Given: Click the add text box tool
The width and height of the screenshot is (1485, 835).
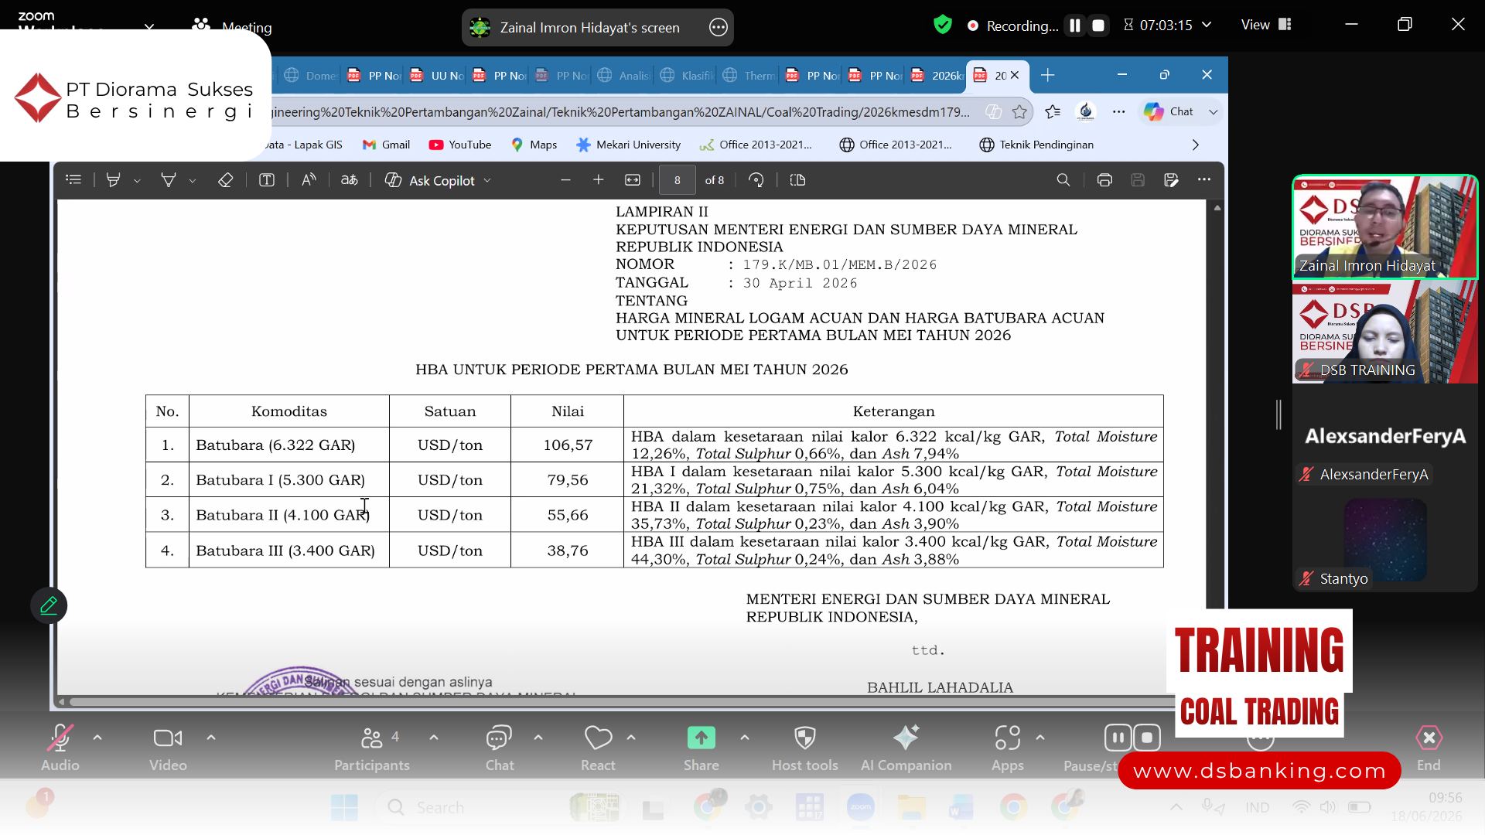Looking at the screenshot, I should (x=266, y=180).
